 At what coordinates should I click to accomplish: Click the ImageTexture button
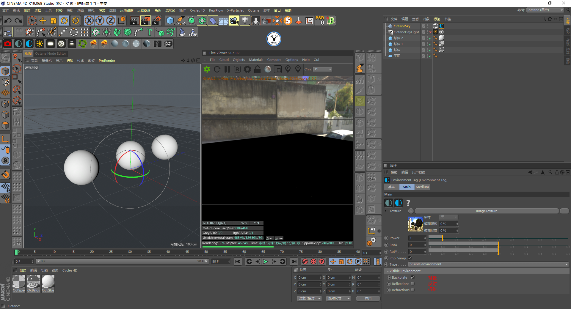(487, 211)
